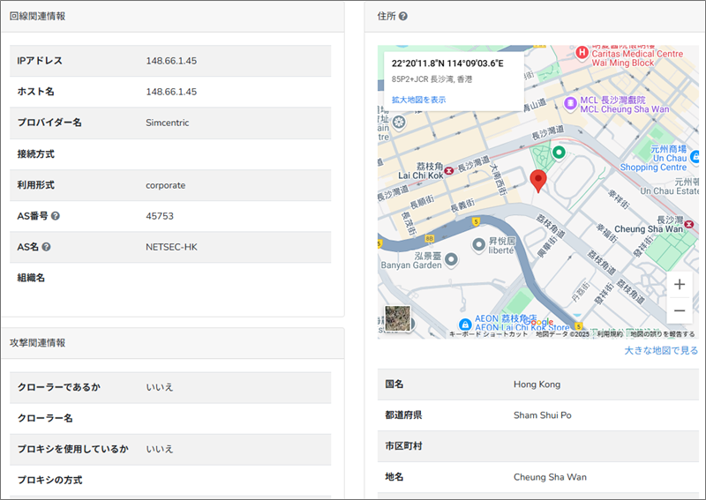Click the help icon beside AS番号

56,215
